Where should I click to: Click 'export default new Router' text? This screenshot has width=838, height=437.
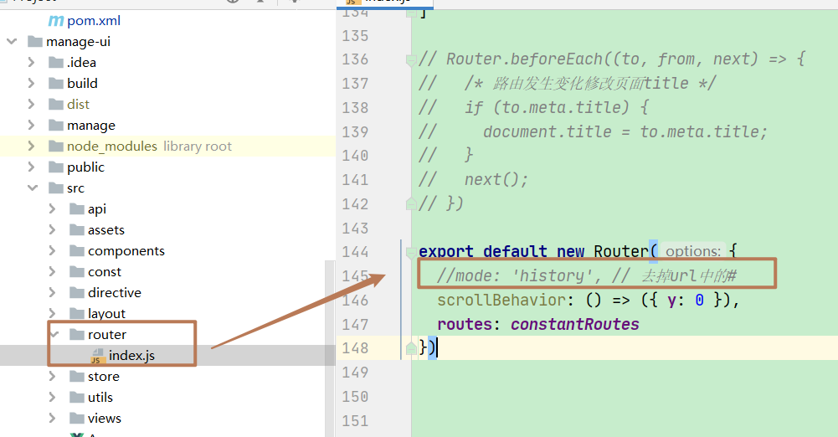[x=533, y=251]
